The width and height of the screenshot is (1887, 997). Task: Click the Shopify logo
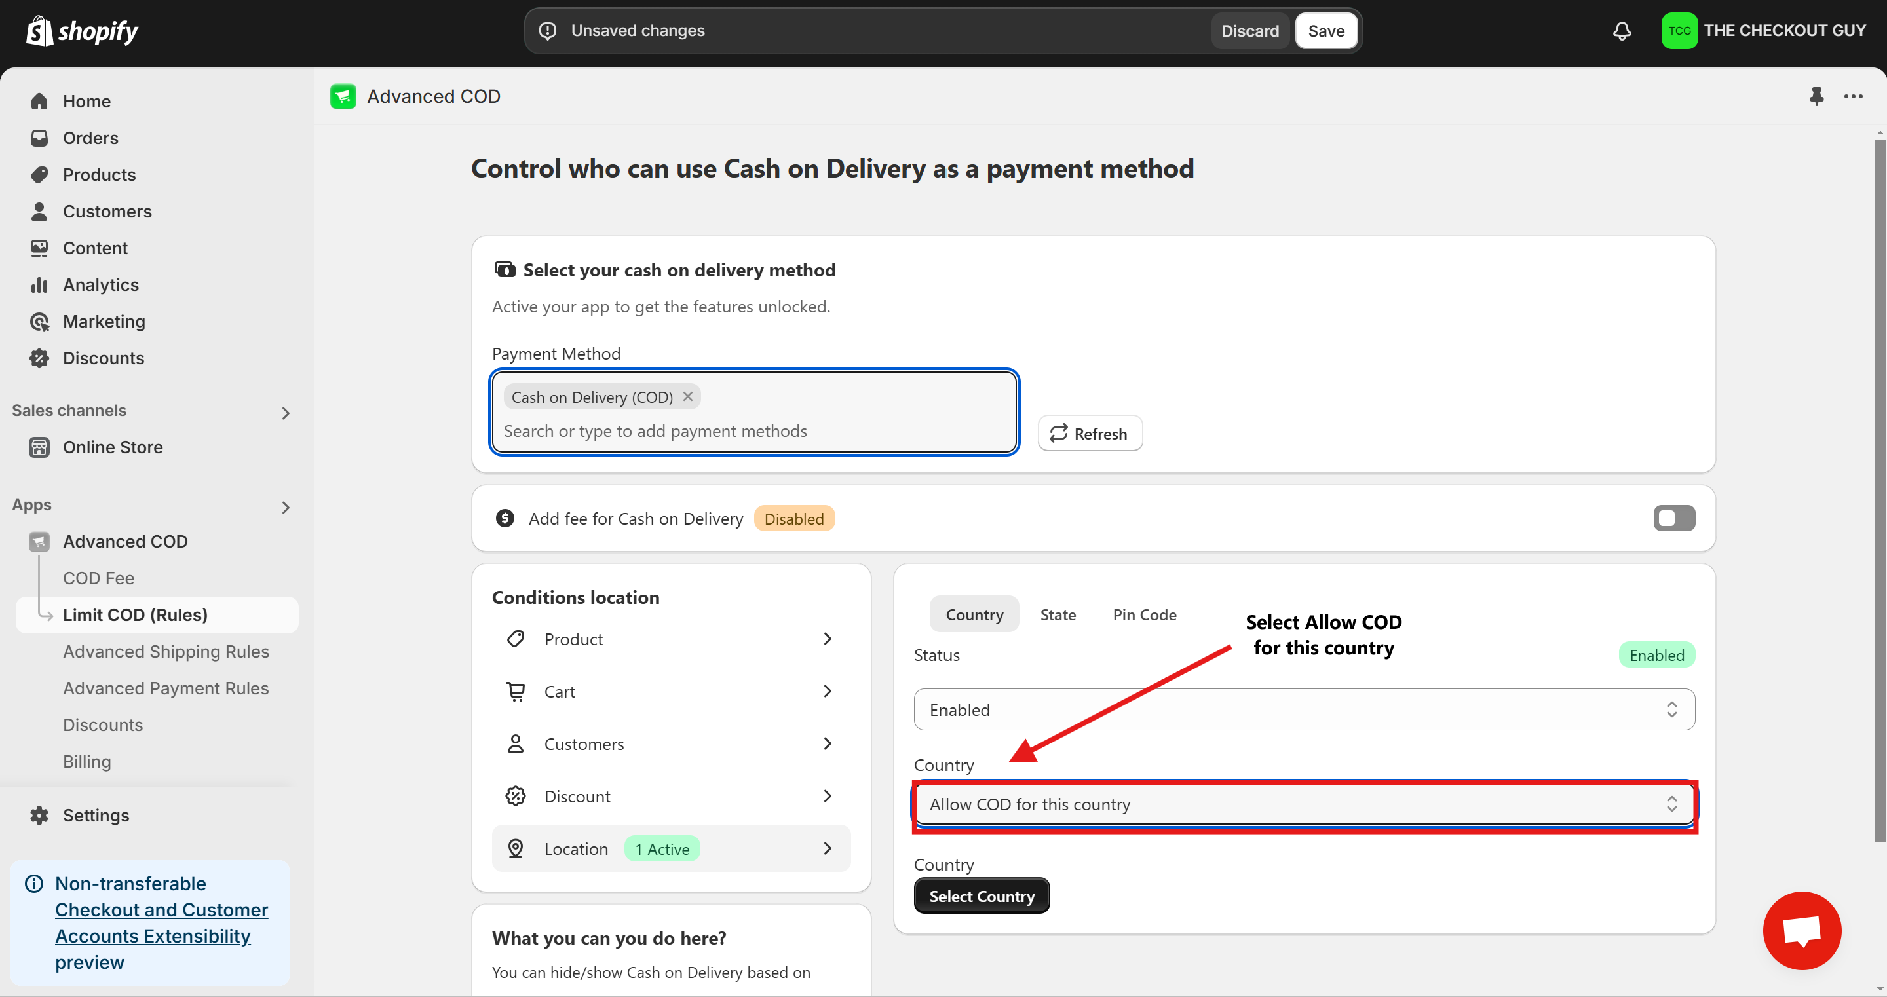click(82, 31)
